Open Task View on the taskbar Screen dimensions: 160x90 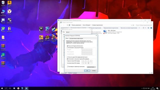(10, 88)
